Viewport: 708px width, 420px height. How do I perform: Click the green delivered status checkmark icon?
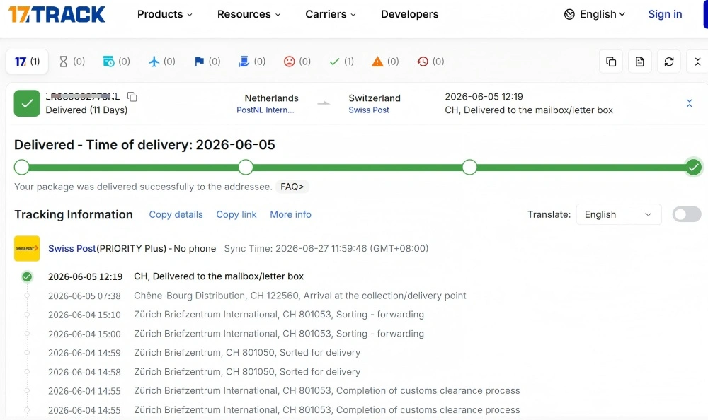27,103
